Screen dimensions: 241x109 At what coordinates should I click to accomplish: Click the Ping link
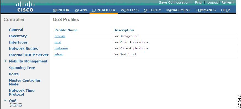point(198,2)
